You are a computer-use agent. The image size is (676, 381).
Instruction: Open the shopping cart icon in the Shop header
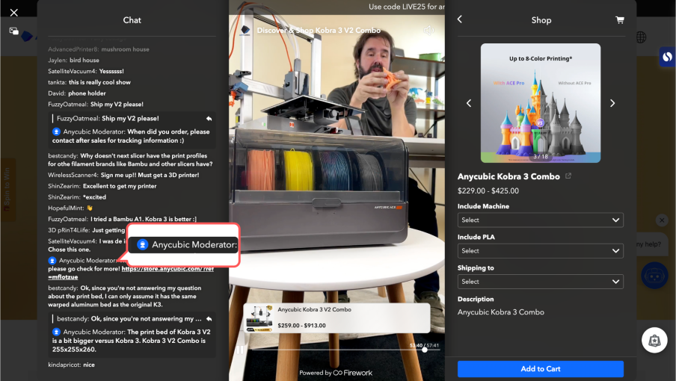[619, 20]
